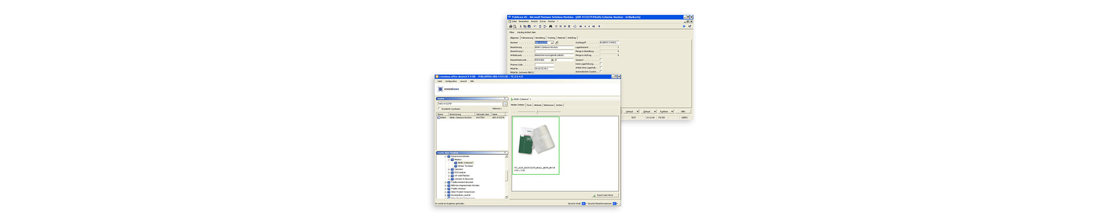This screenshot has width=1095, height=221.
Task: Select the Klinifix Cohesive product image thumbnail
Action: [x=536, y=145]
